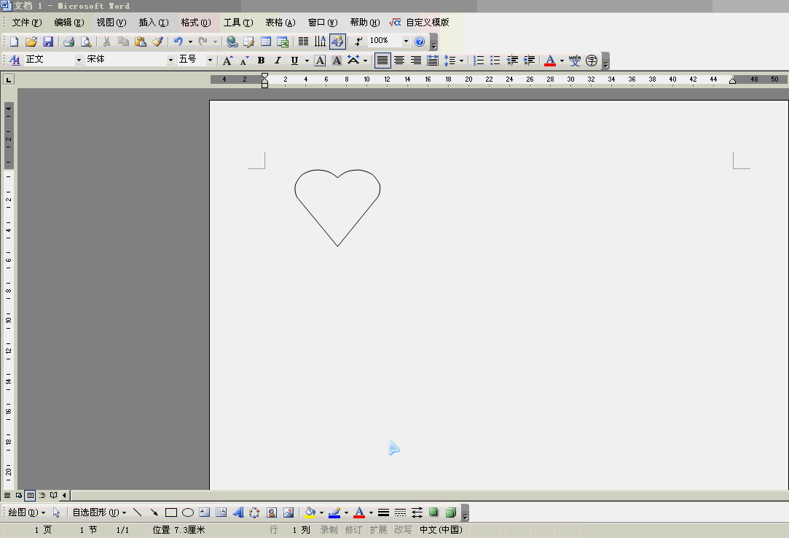Open the 格式 menu
This screenshot has height=538, width=789.
(196, 22)
